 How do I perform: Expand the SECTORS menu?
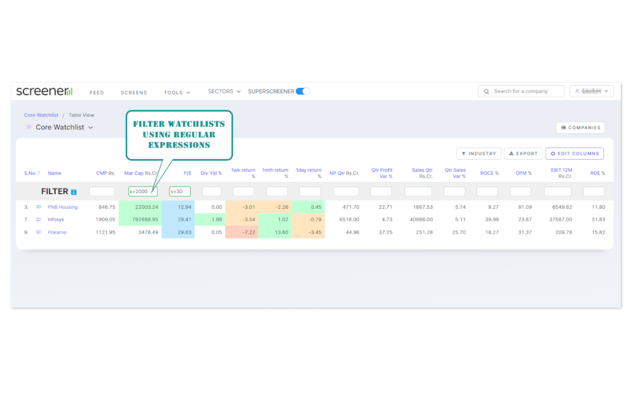click(x=224, y=92)
